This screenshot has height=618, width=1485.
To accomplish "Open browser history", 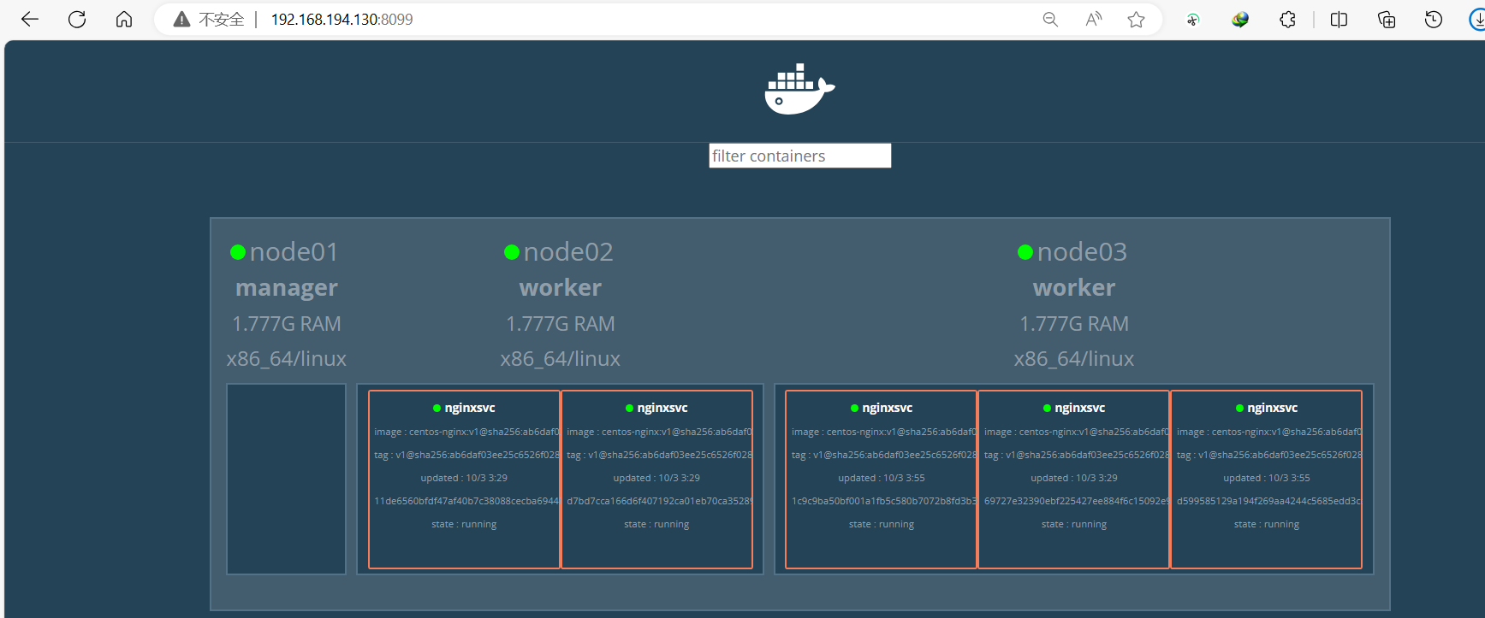I will pyautogui.click(x=1434, y=20).
